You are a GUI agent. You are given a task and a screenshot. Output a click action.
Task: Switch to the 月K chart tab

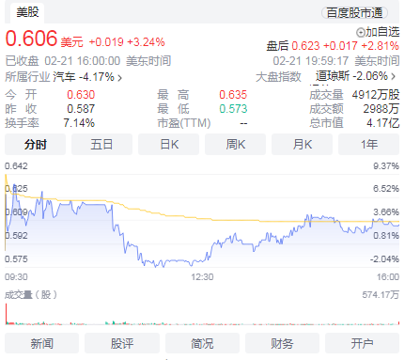point(302,145)
